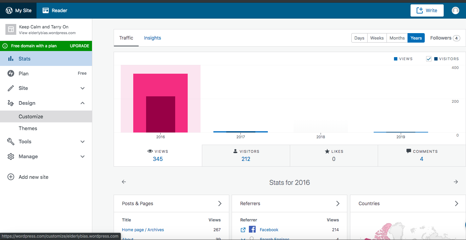The width and height of the screenshot is (466, 240).
Task: Select the Visitors stats tab
Action: click(x=246, y=155)
